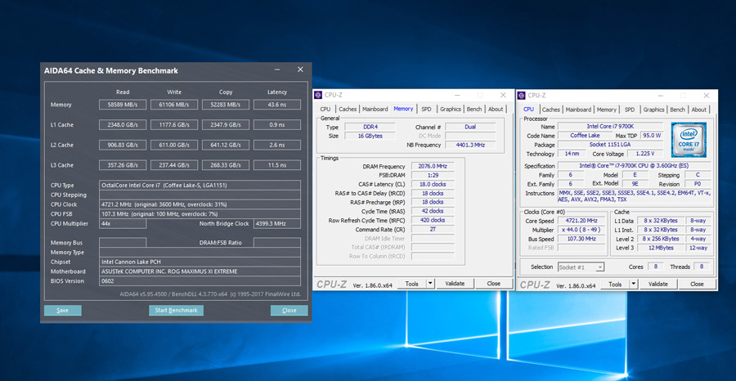Viewport: 736px width, 381px height.
Task: Click the Start Benchmark button in AIDA64
Action: click(x=176, y=310)
